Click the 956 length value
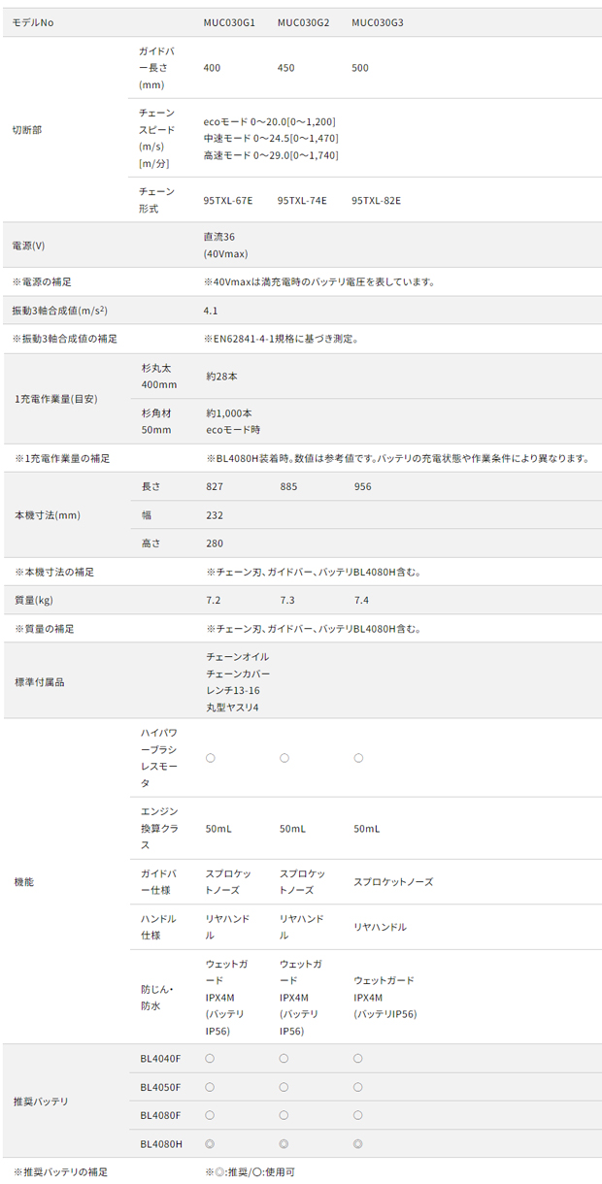This screenshot has height=1184, width=602. coord(362,486)
